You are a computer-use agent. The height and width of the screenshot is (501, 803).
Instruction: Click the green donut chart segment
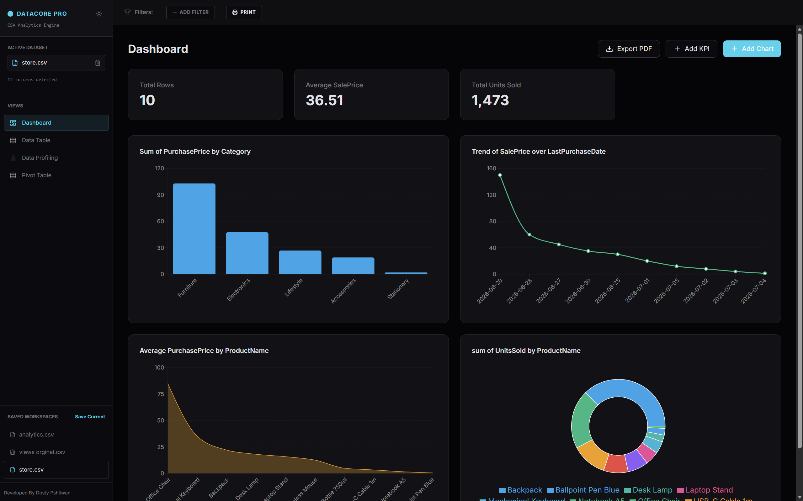click(582, 421)
